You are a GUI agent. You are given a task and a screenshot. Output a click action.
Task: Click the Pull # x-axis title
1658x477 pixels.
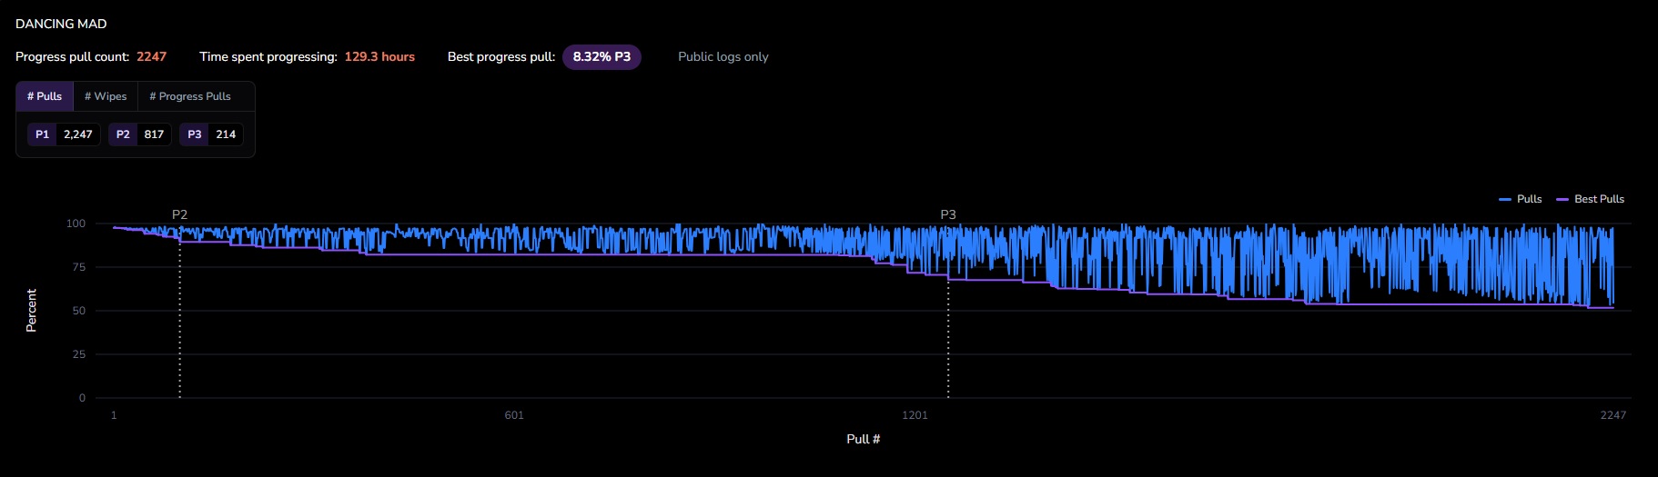tap(864, 439)
